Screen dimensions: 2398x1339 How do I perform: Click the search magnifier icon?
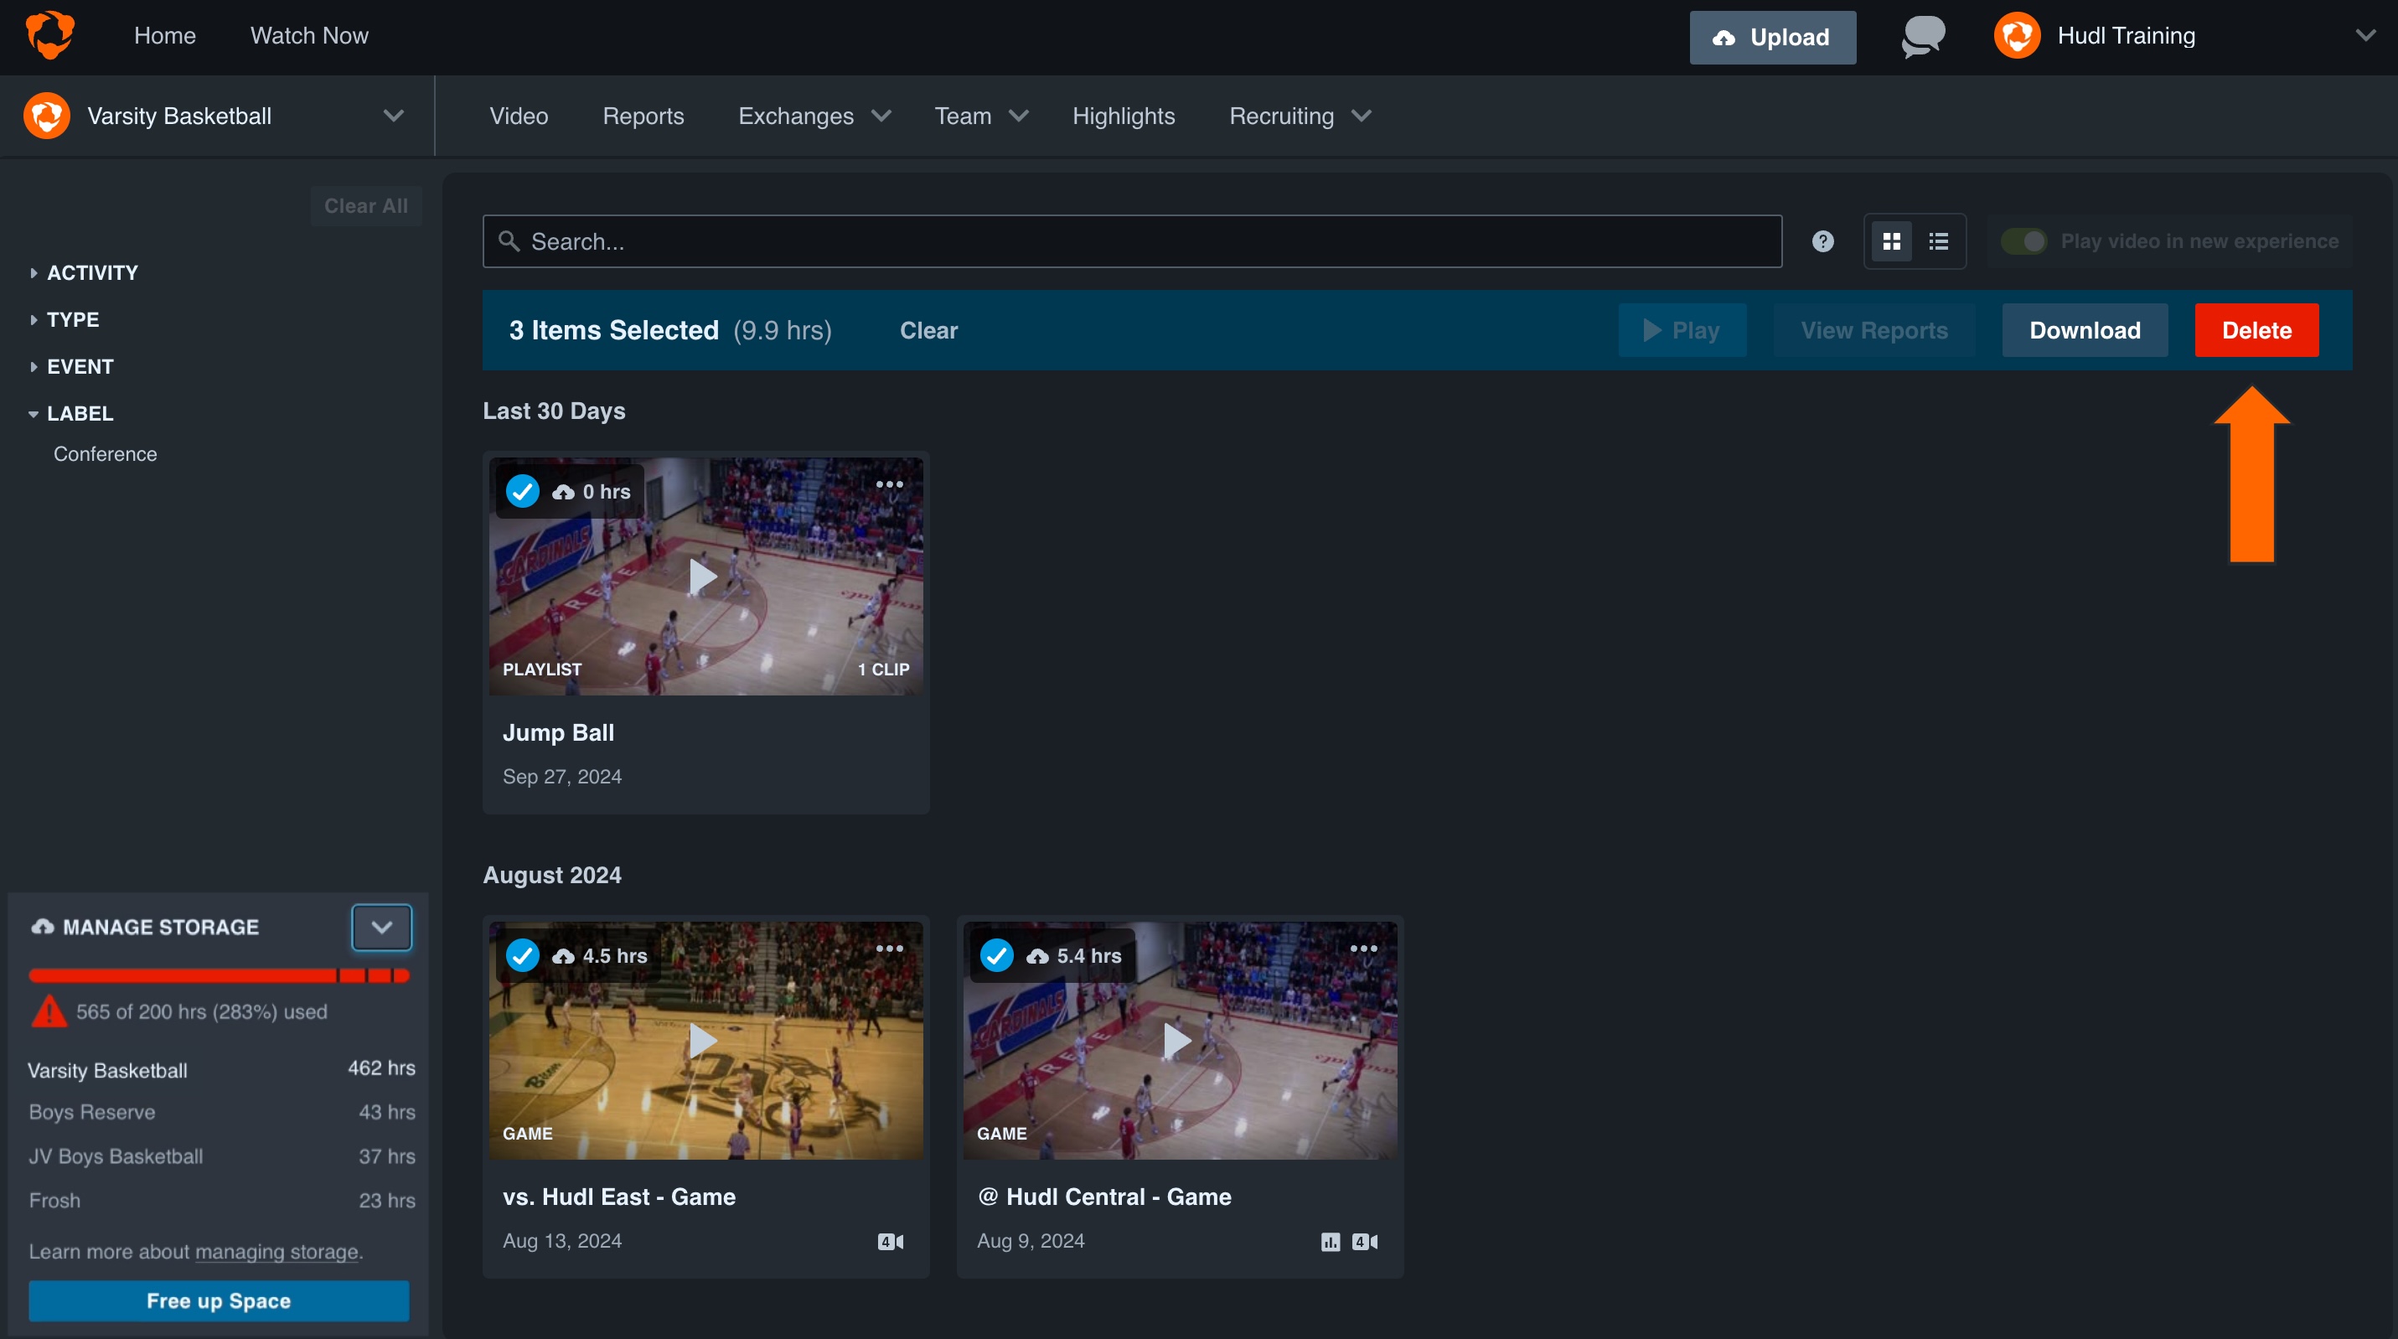[x=509, y=241]
